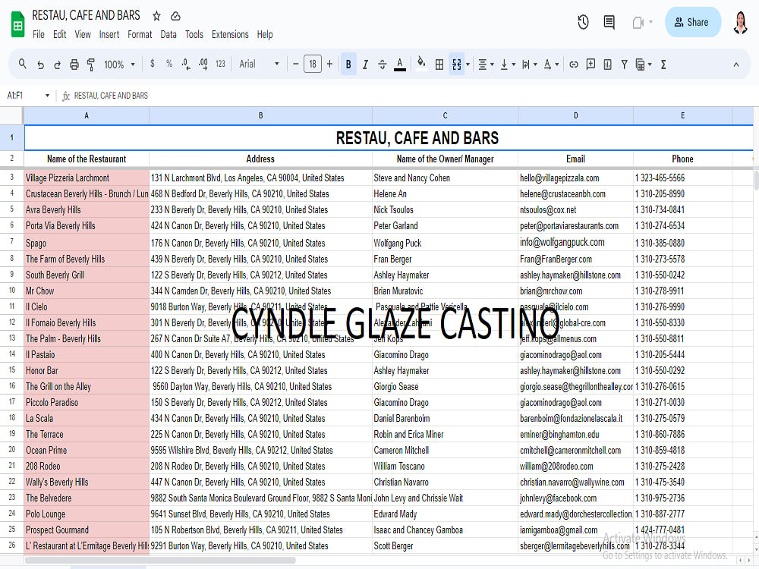Screen dimensions: 759x569
Task: Select the Wolfgang Puck cell
Action: 445,243
